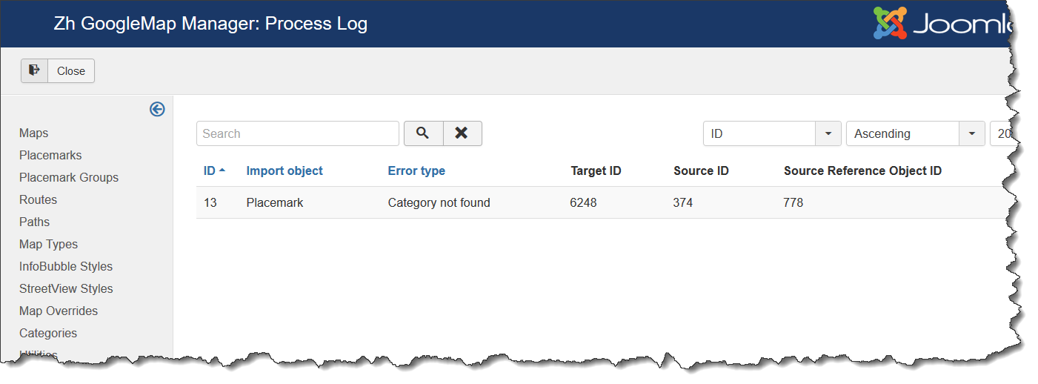Go to Placemark Groups section
Image resolution: width=1038 pixels, height=384 pixels.
pyautogui.click(x=69, y=178)
